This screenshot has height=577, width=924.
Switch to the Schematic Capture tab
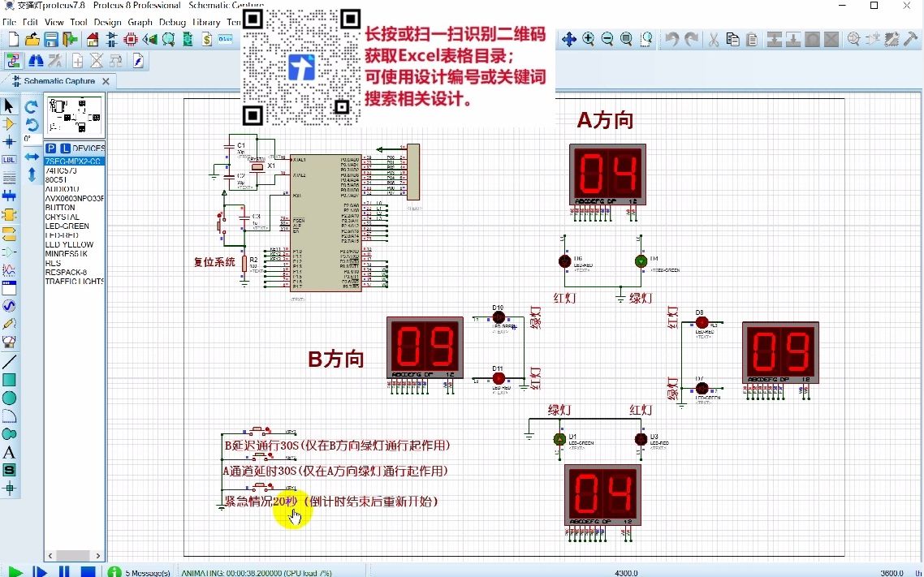pos(58,80)
